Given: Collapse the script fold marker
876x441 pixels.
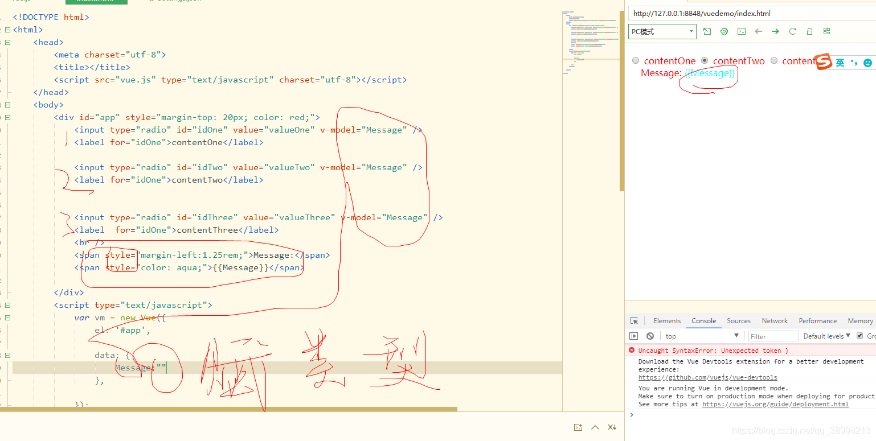Looking at the screenshot, I should [7, 305].
